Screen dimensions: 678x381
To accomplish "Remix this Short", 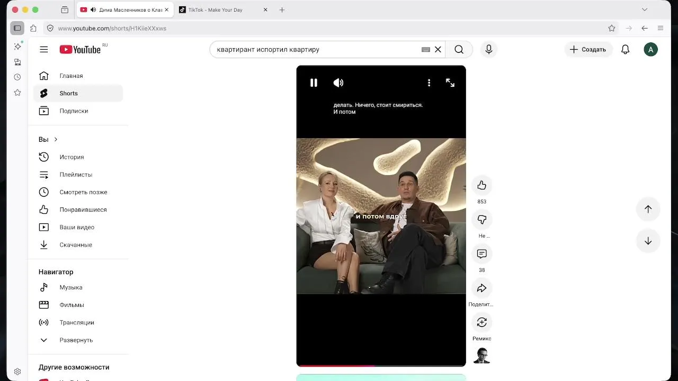I will pyautogui.click(x=481, y=322).
